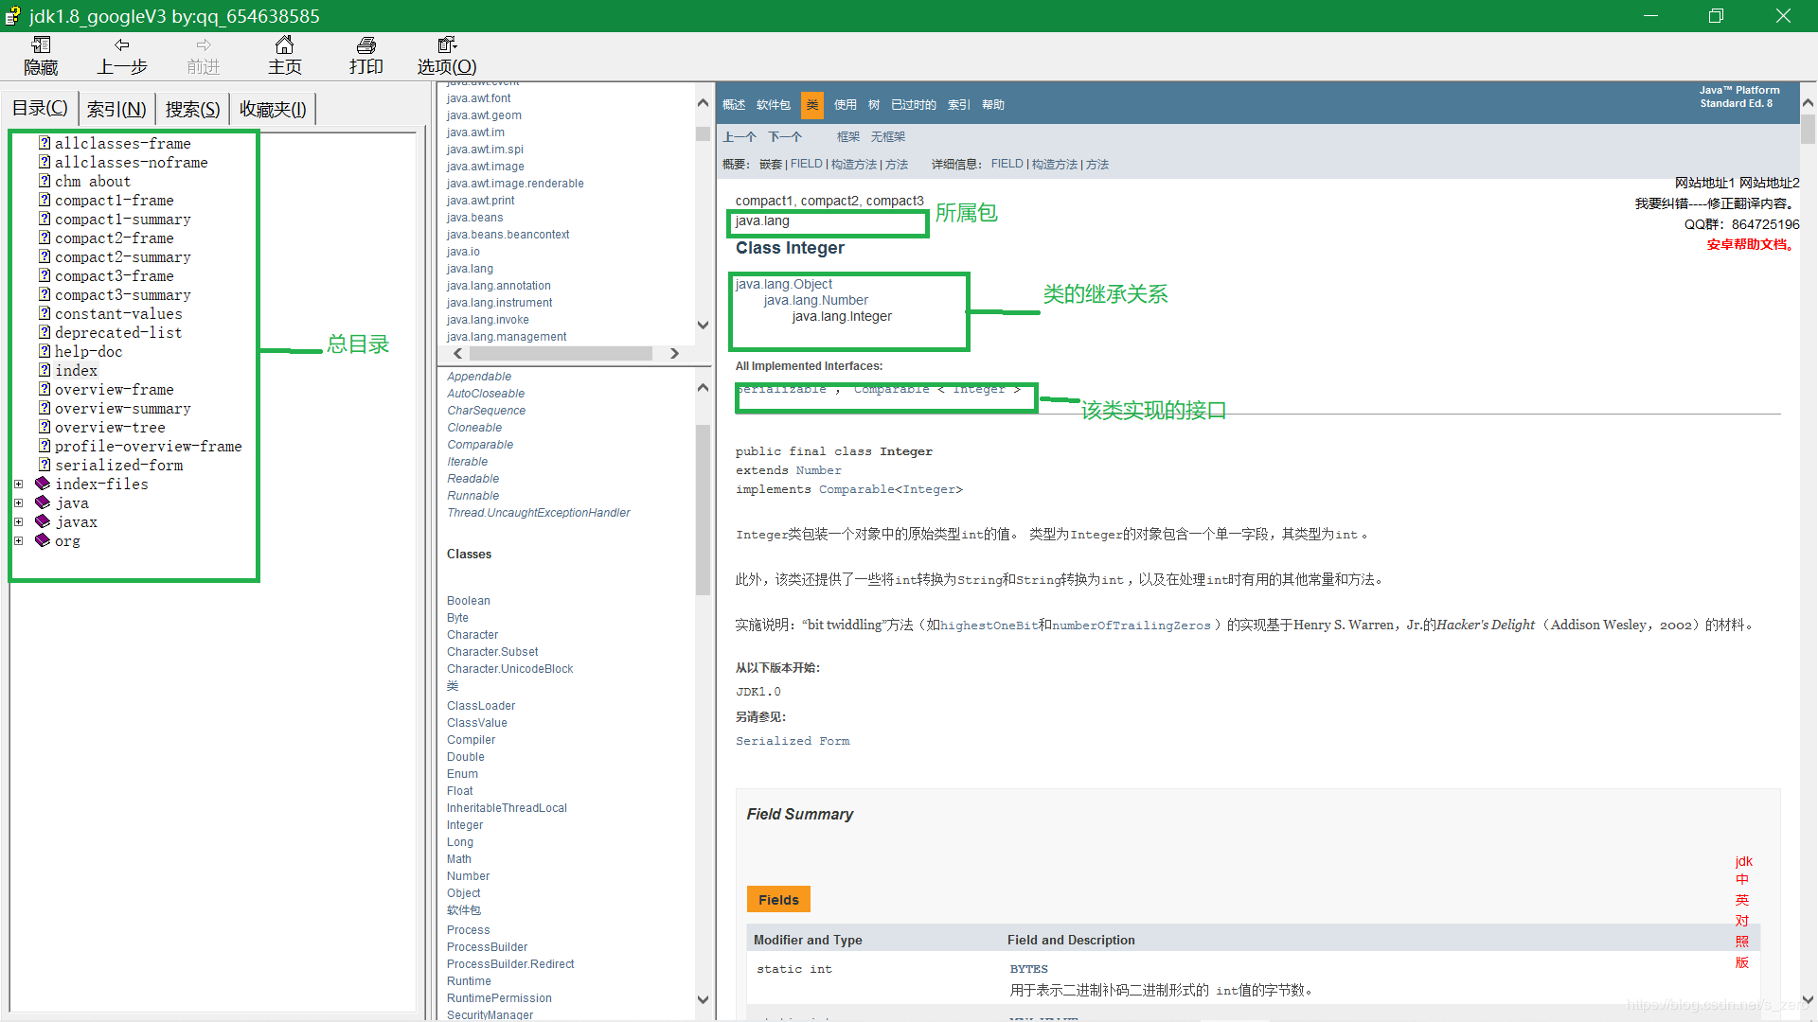Expand the index-files tree node

point(18,484)
